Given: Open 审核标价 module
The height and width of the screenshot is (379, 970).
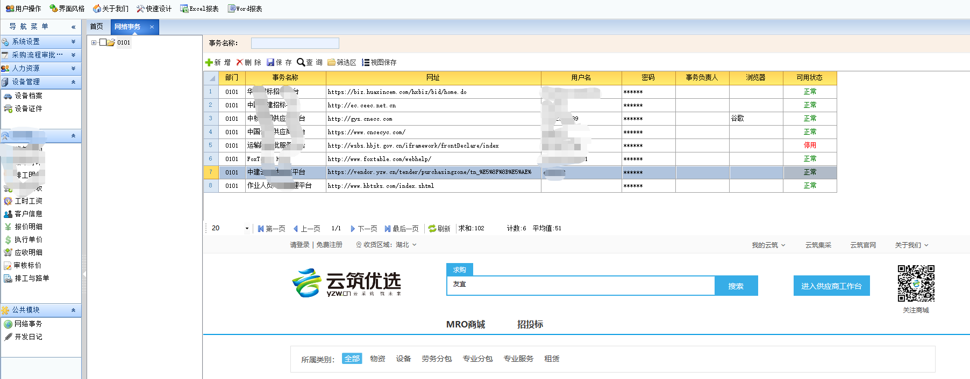Looking at the screenshot, I should point(23,265).
